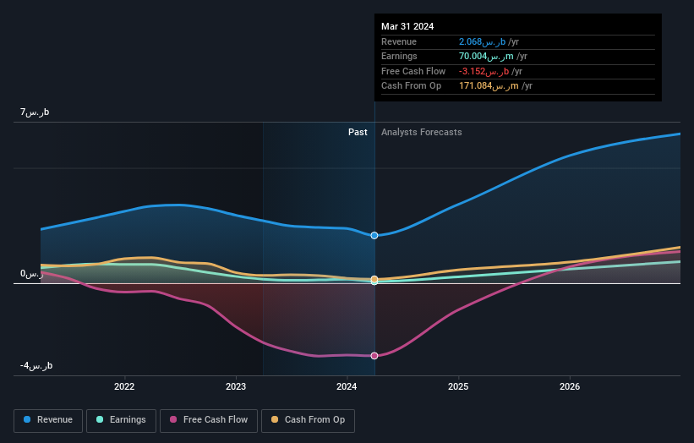
Task: Toggle the Revenue legend button
Action: click(x=48, y=420)
